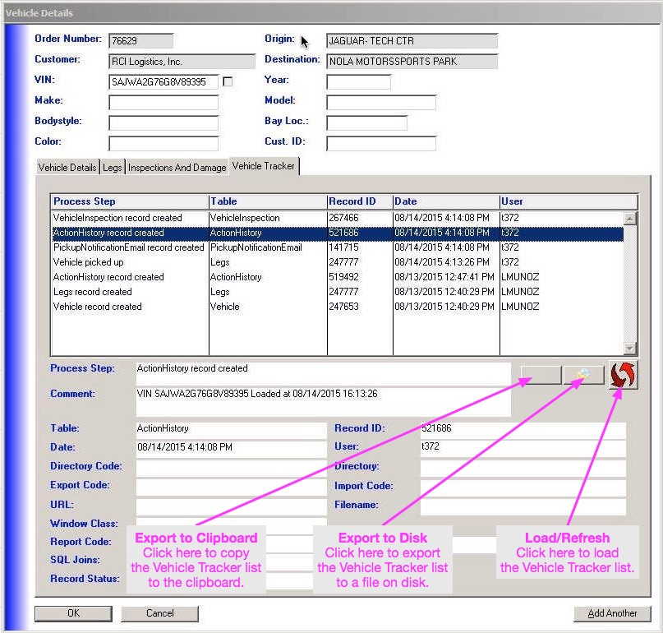Click into the empty Color field
This screenshot has height=633, width=663.
coord(163,143)
